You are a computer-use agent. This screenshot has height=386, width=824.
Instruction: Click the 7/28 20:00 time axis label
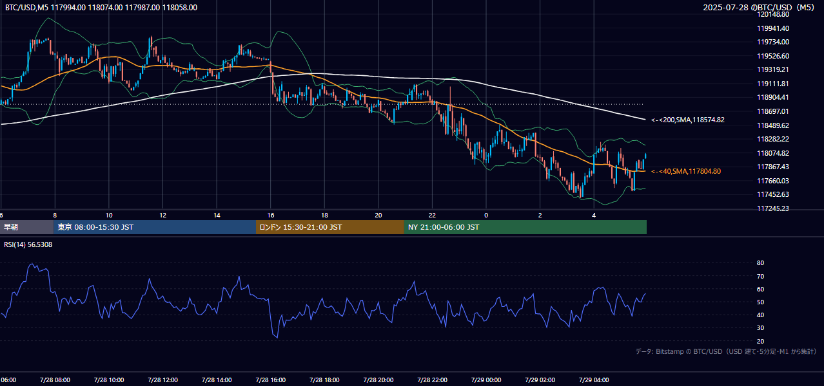click(378, 380)
